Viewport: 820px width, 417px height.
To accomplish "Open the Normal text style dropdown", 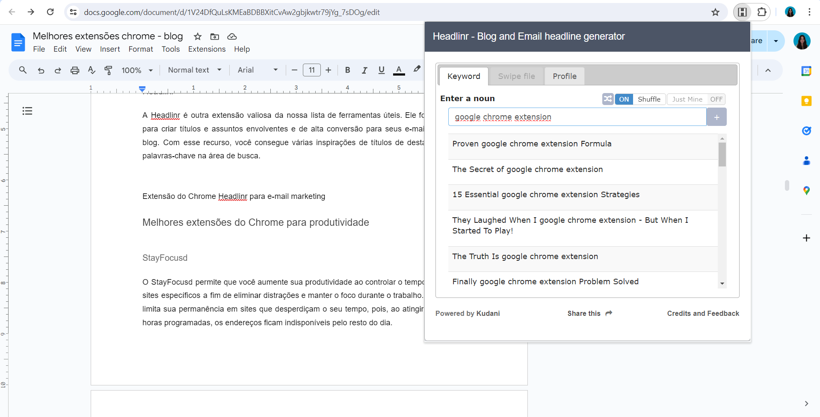I will 195,70.
